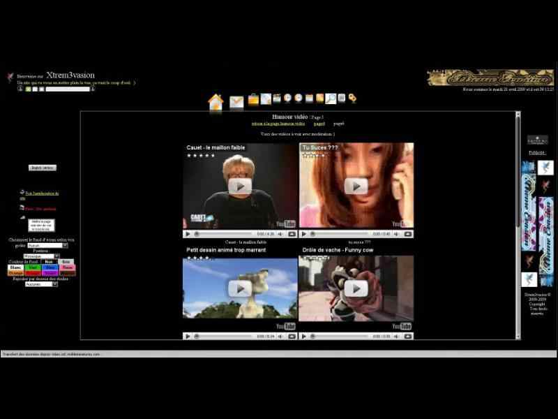Image resolution: width=558 pixels, height=419 pixels.
Task: Click the Home house icon in navigation bar
Action: 216,102
